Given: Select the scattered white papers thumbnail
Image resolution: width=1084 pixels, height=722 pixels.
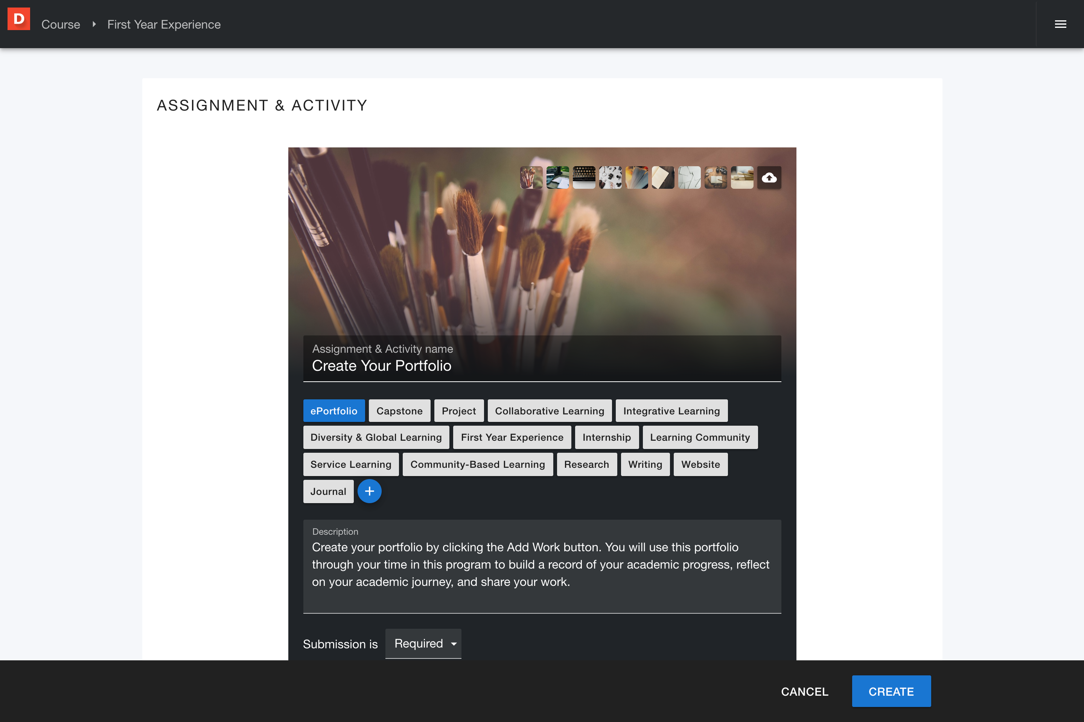Looking at the screenshot, I should (689, 177).
